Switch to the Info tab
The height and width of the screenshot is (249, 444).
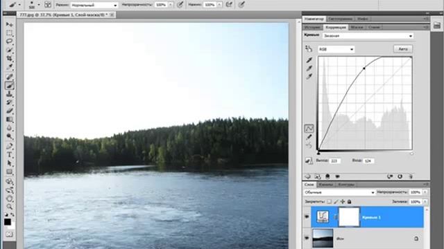[x=363, y=19]
